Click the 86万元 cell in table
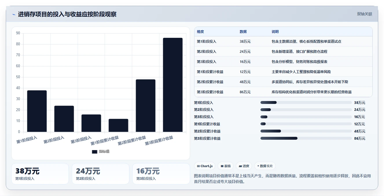 click(x=245, y=92)
